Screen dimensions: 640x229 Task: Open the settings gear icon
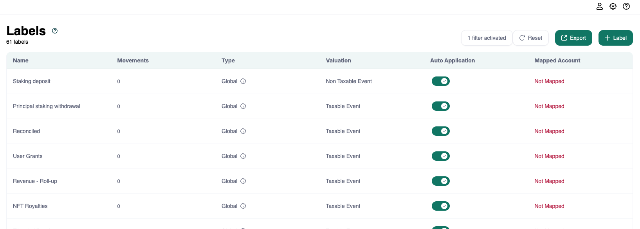pyautogui.click(x=613, y=6)
